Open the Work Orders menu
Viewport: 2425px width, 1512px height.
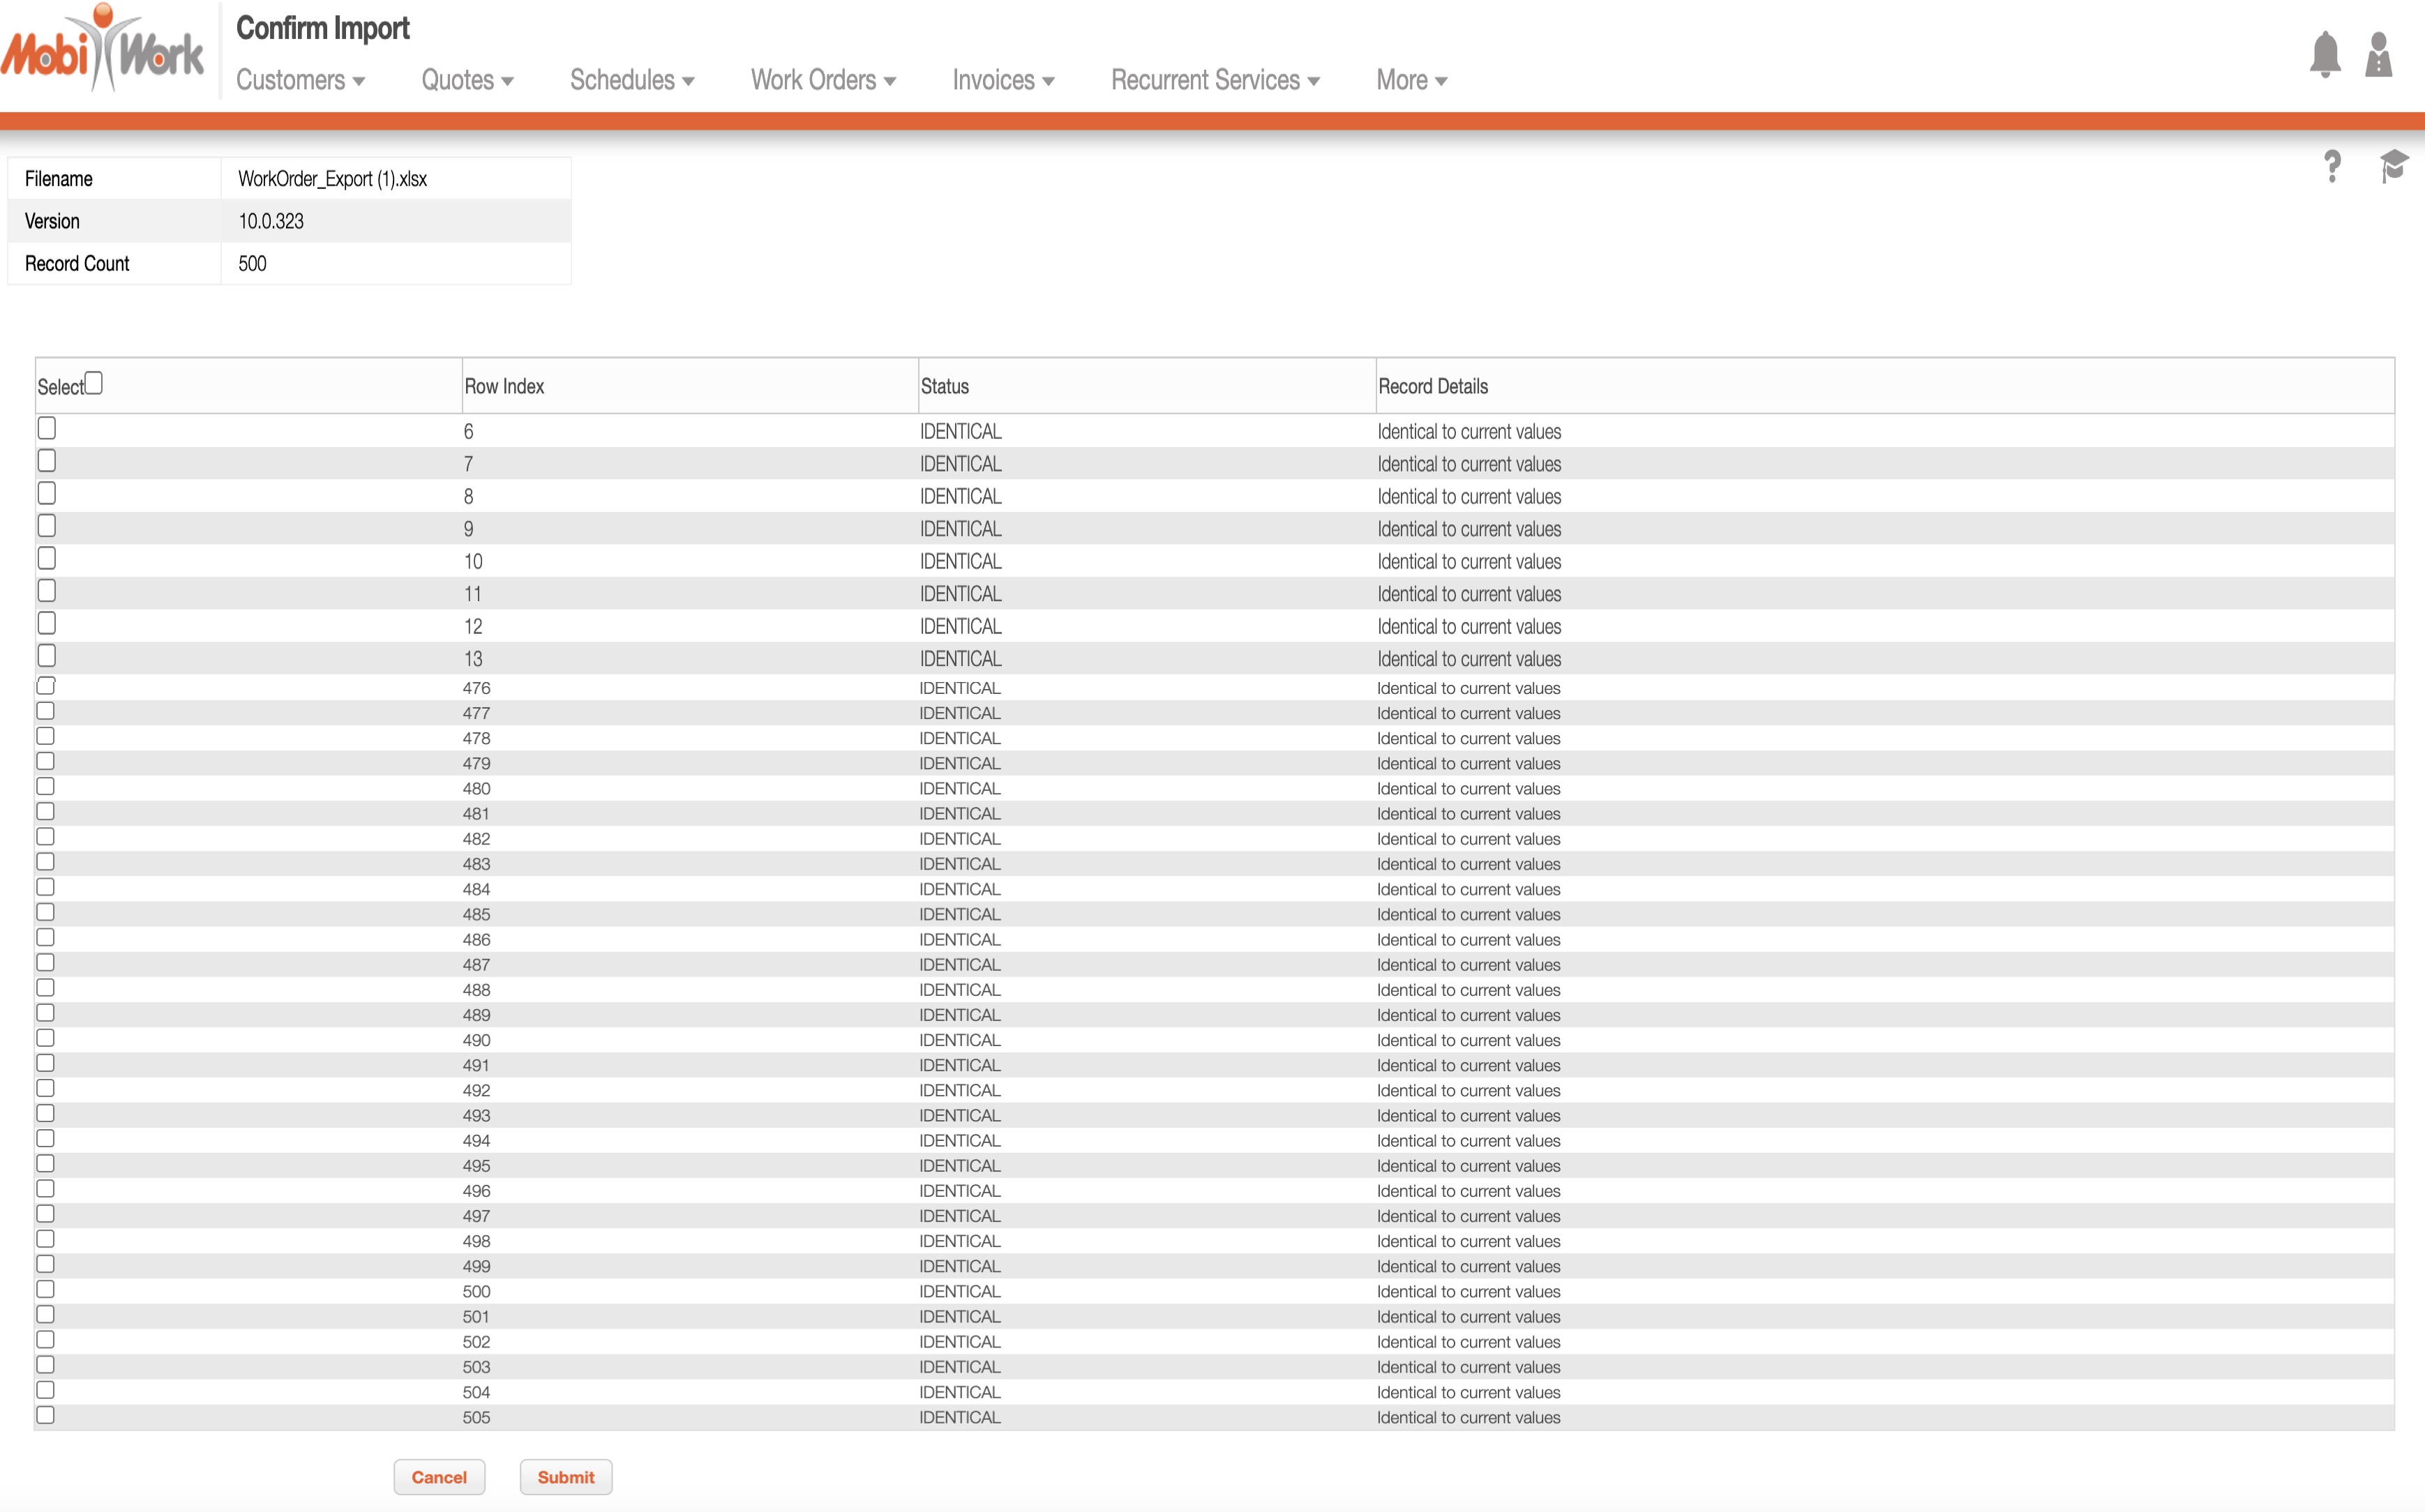823,80
